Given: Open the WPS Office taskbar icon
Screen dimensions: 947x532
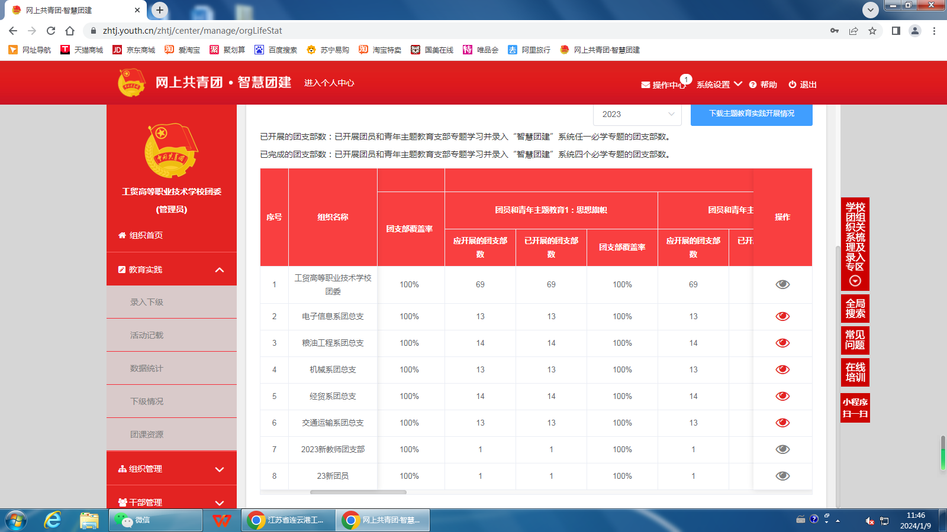Looking at the screenshot, I should pyautogui.click(x=222, y=520).
